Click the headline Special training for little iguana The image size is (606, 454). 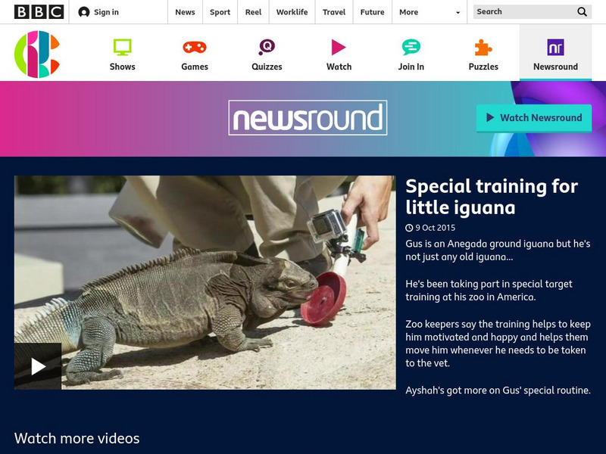pyautogui.click(x=491, y=197)
